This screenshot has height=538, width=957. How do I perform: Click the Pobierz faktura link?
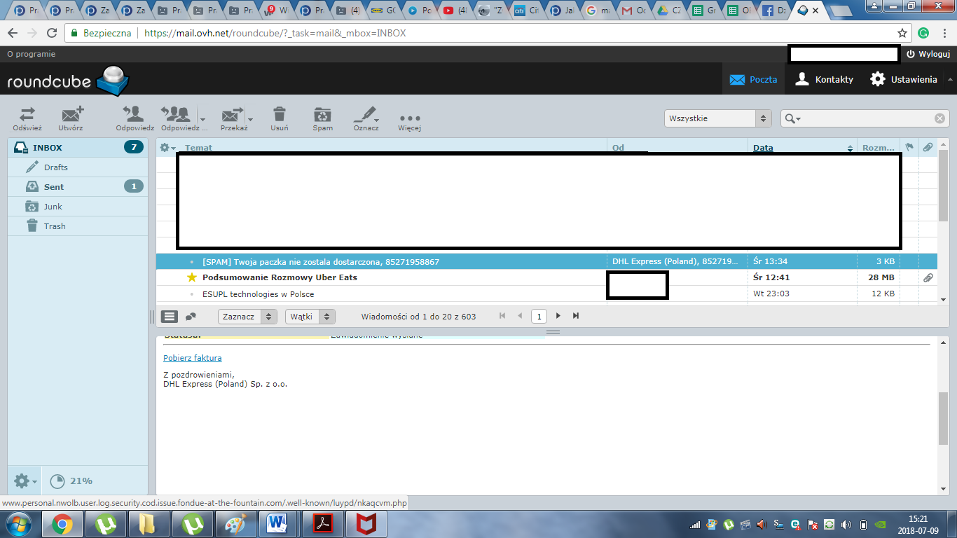[192, 358]
